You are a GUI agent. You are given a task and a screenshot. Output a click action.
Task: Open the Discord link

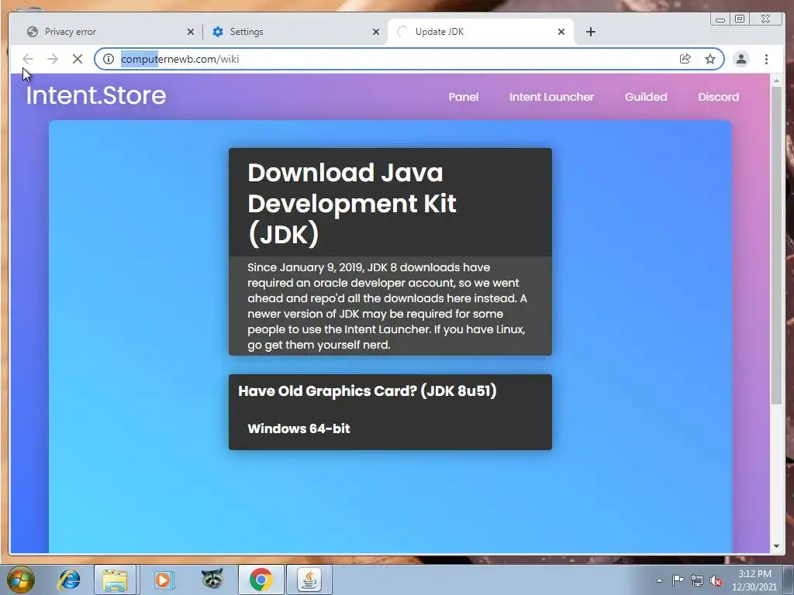coord(719,97)
